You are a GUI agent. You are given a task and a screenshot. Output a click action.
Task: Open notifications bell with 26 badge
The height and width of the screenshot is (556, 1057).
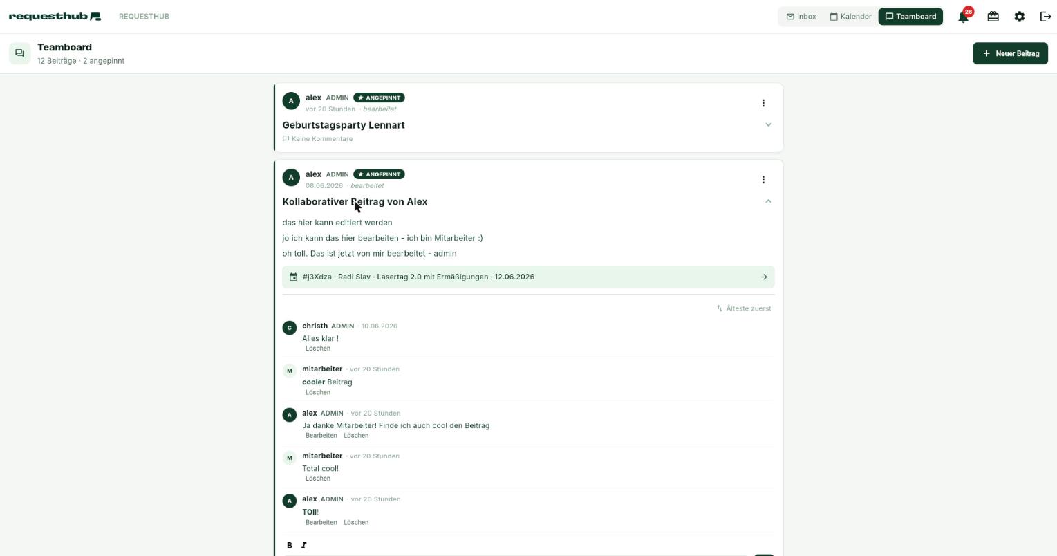(964, 17)
